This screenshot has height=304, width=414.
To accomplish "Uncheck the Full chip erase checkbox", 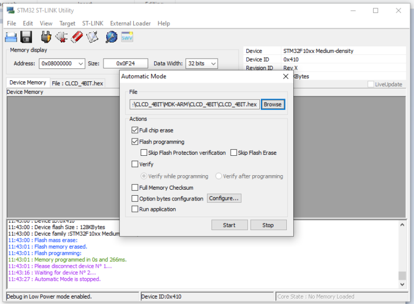I will click(x=135, y=130).
